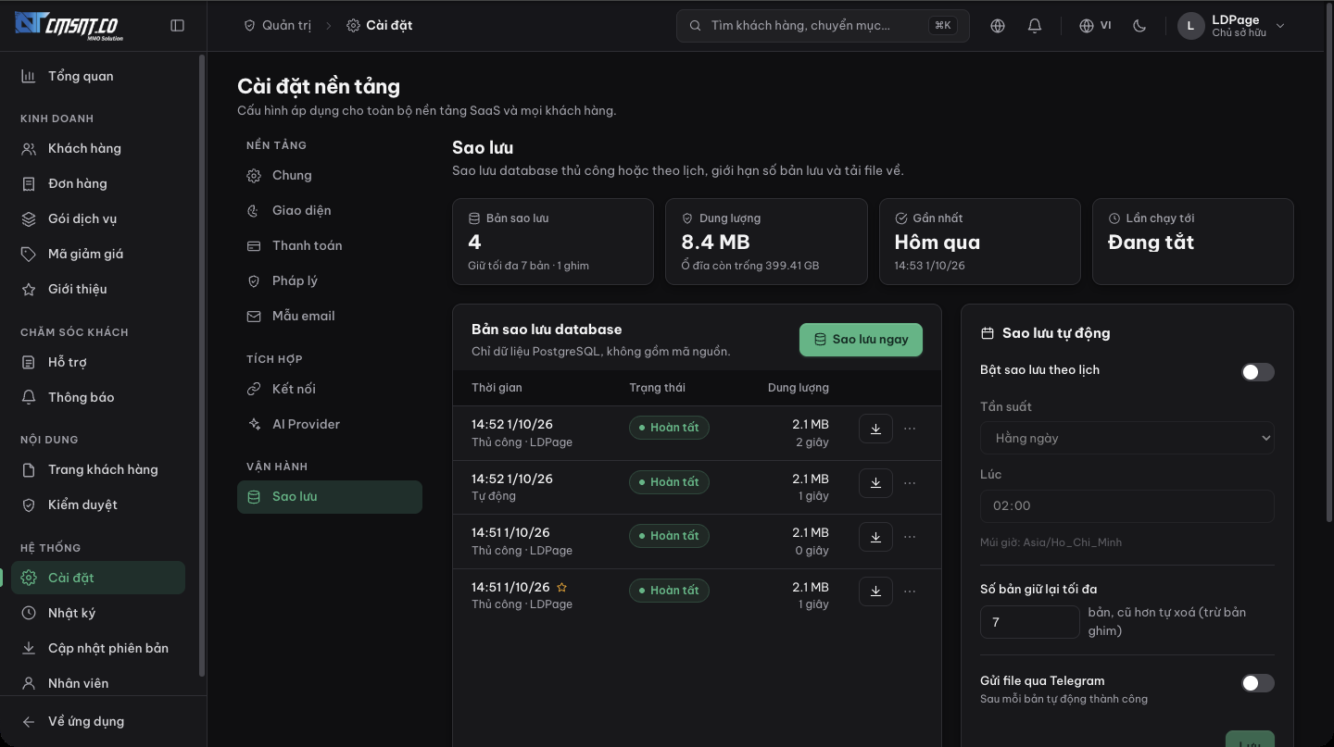The height and width of the screenshot is (747, 1334).
Task: Go back via Về ứng dụng
Action: (x=98, y=722)
